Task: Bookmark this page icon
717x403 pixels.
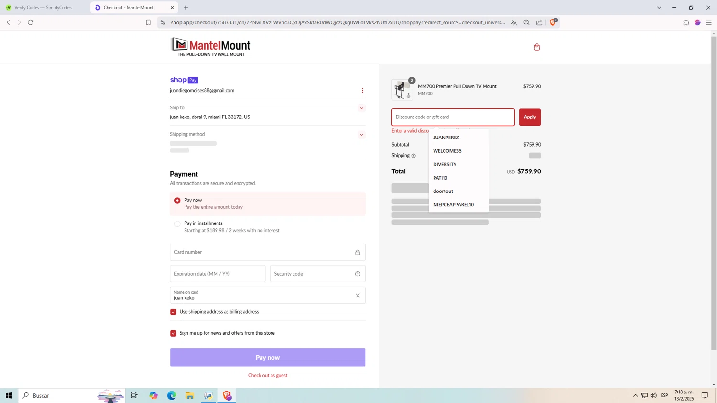Action: coord(148,22)
